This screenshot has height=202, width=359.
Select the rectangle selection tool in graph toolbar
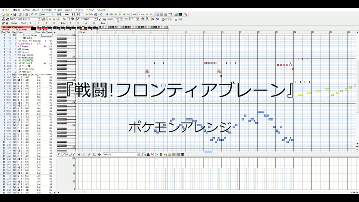pyautogui.click(x=95, y=154)
